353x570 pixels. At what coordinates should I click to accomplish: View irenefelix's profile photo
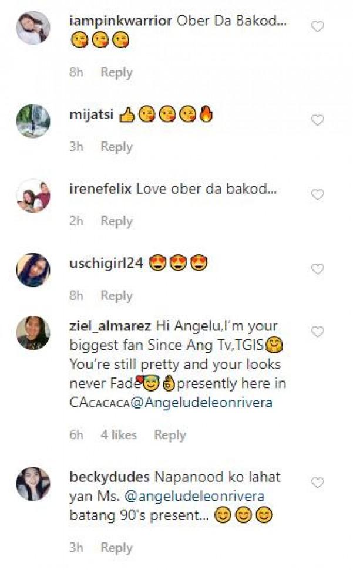tap(33, 195)
